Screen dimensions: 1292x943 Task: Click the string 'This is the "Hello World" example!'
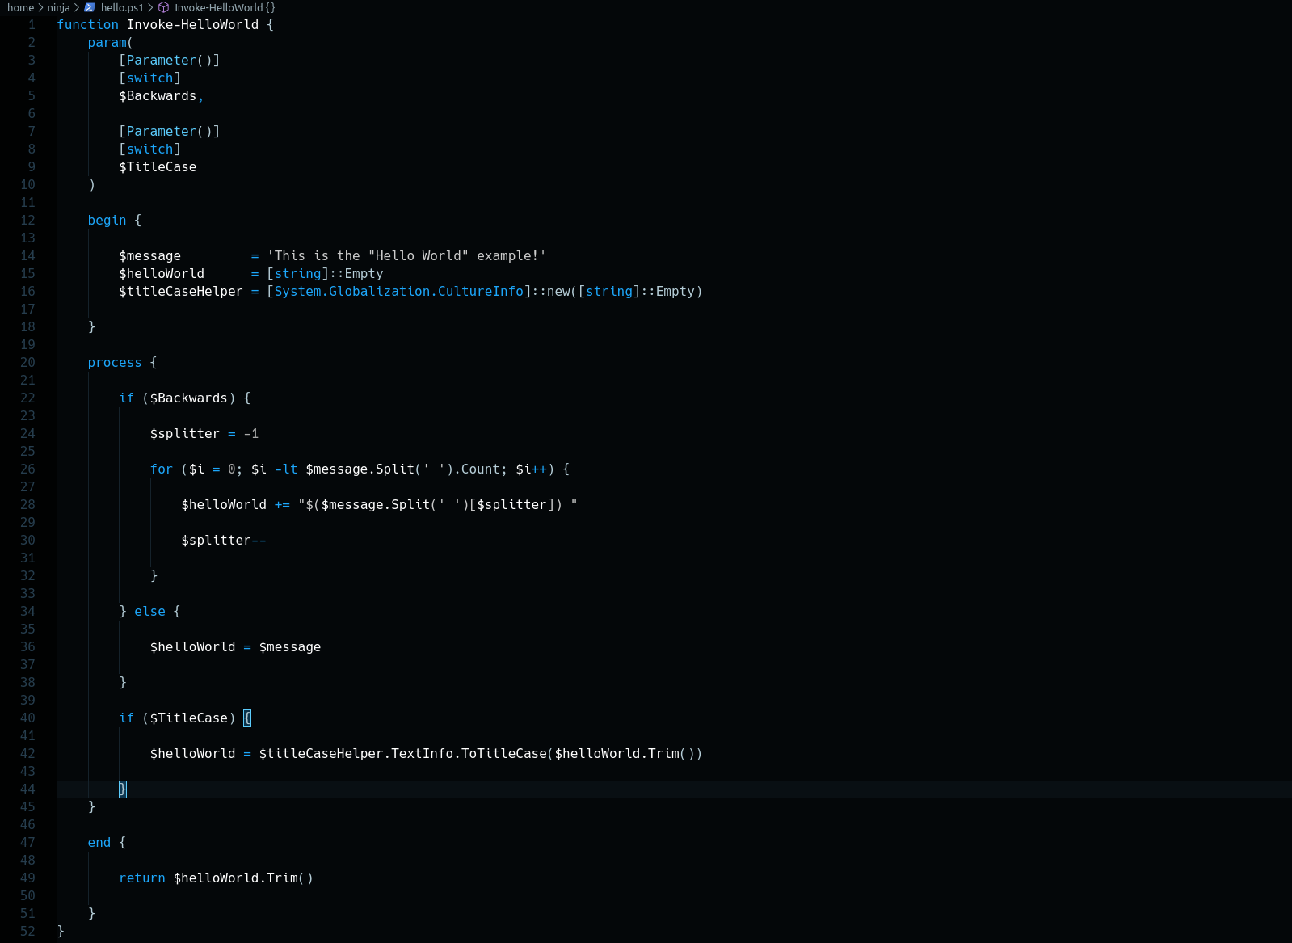click(407, 256)
